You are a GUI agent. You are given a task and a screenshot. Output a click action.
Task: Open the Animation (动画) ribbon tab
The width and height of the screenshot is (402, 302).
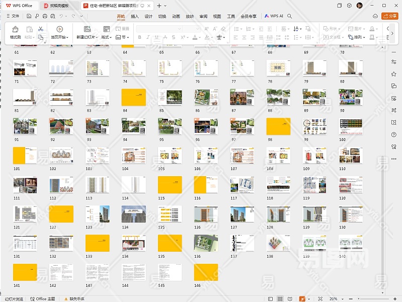tap(176, 16)
